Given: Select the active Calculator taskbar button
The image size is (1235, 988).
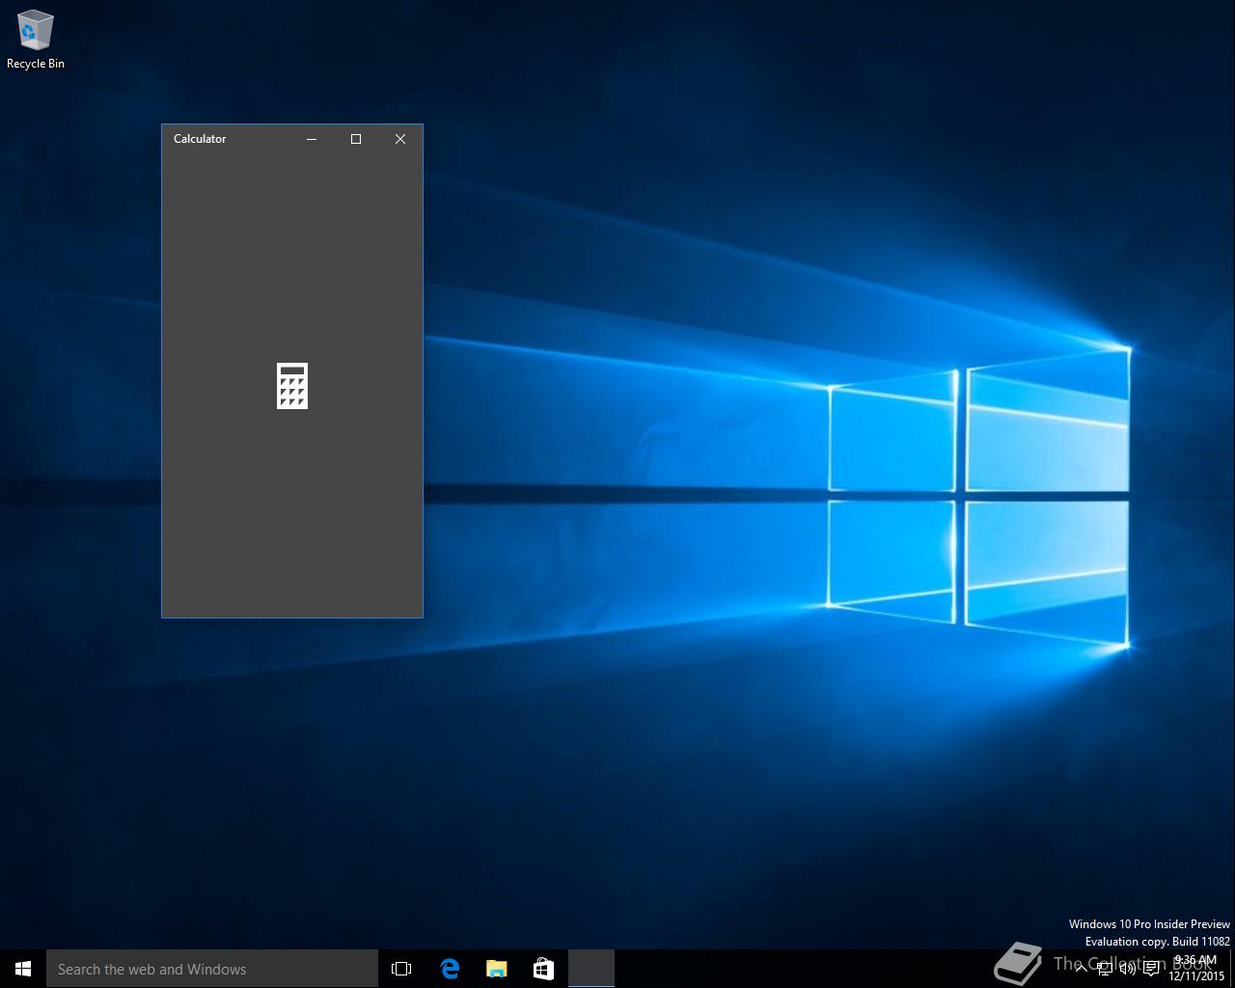Looking at the screenshot, I should click(591, 969).
